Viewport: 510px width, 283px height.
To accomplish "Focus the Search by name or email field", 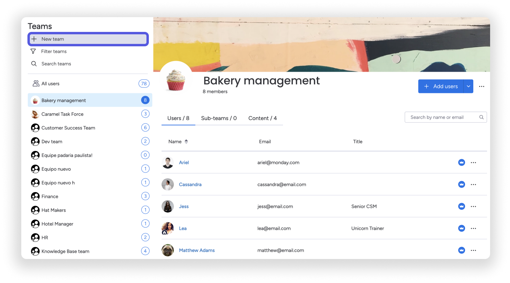I will tap(446, 117).
